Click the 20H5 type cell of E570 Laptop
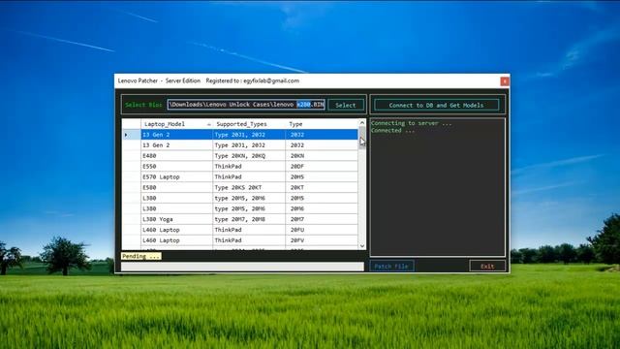The image size is (620, 349). (x=322, y=176)
